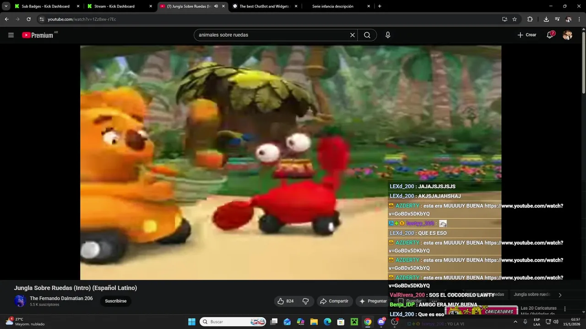The image size is (586, 329).
Task: Go back with the browser back arrow
Action: coord(6,19)
